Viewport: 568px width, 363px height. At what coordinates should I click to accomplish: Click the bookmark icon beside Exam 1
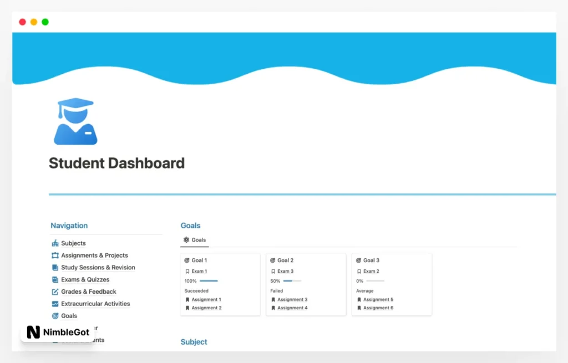(x=187, y=271)
